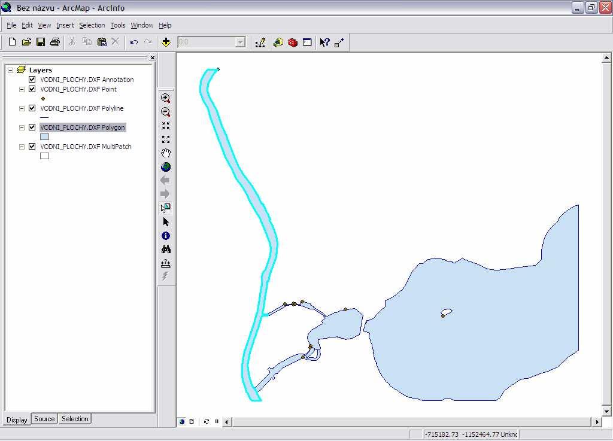Open the map scale dropdown
This screenshot has height=441, width=613.
click(x=241, y=42)
